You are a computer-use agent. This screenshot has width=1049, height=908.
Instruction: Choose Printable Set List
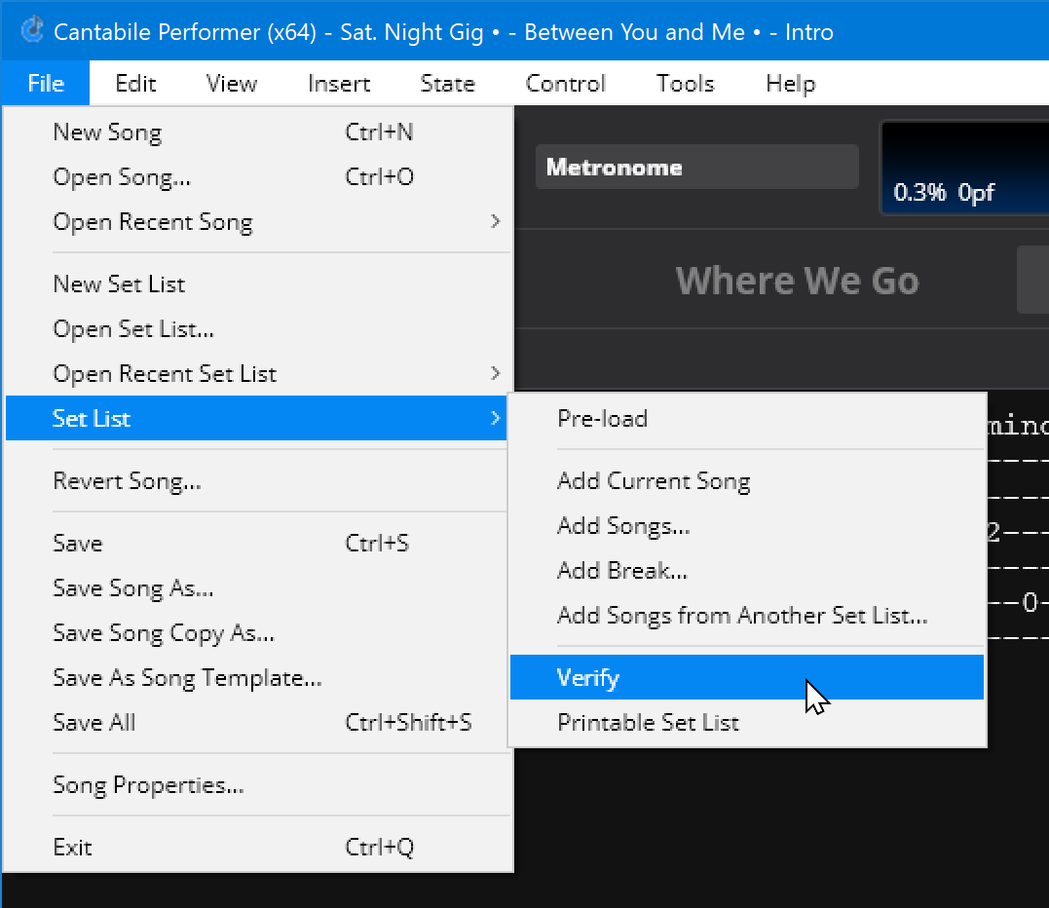[747, 723]
